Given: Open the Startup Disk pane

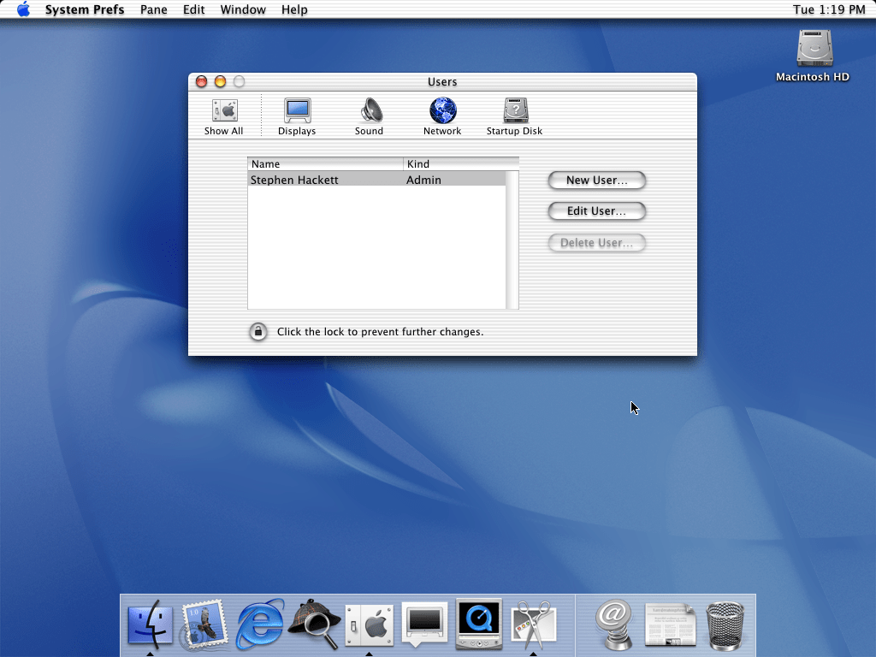Looking at the screenshot, I should [x=514, y=116].
